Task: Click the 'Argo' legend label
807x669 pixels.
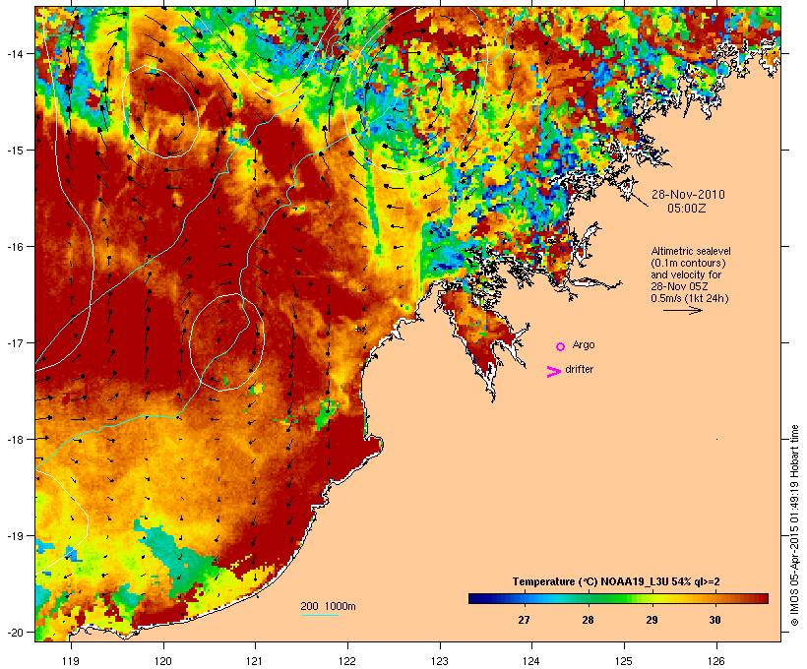Action: (x=584, y=344)
